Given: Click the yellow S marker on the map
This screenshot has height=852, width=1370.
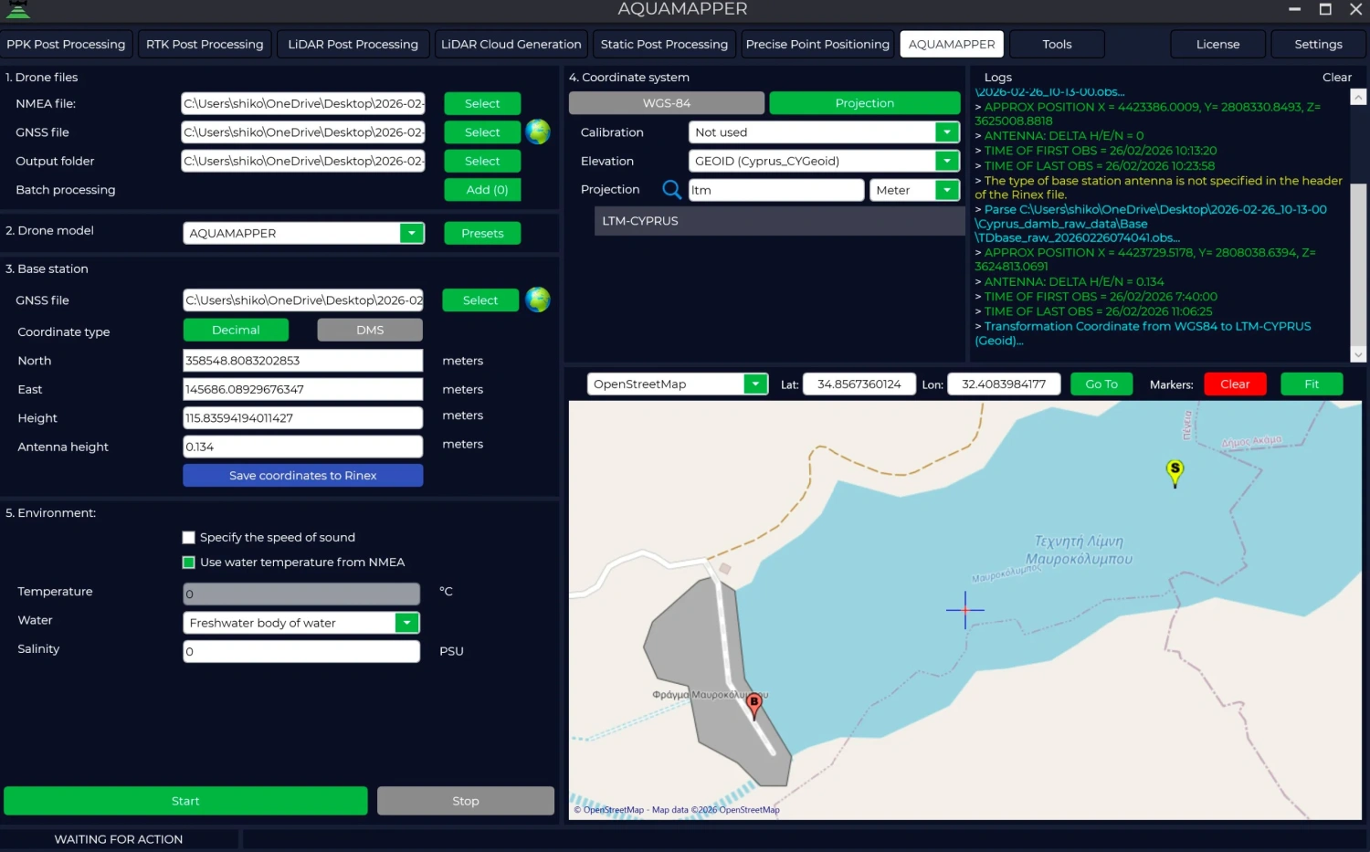Looking at the screenshot, I should tap(1175, 473).
